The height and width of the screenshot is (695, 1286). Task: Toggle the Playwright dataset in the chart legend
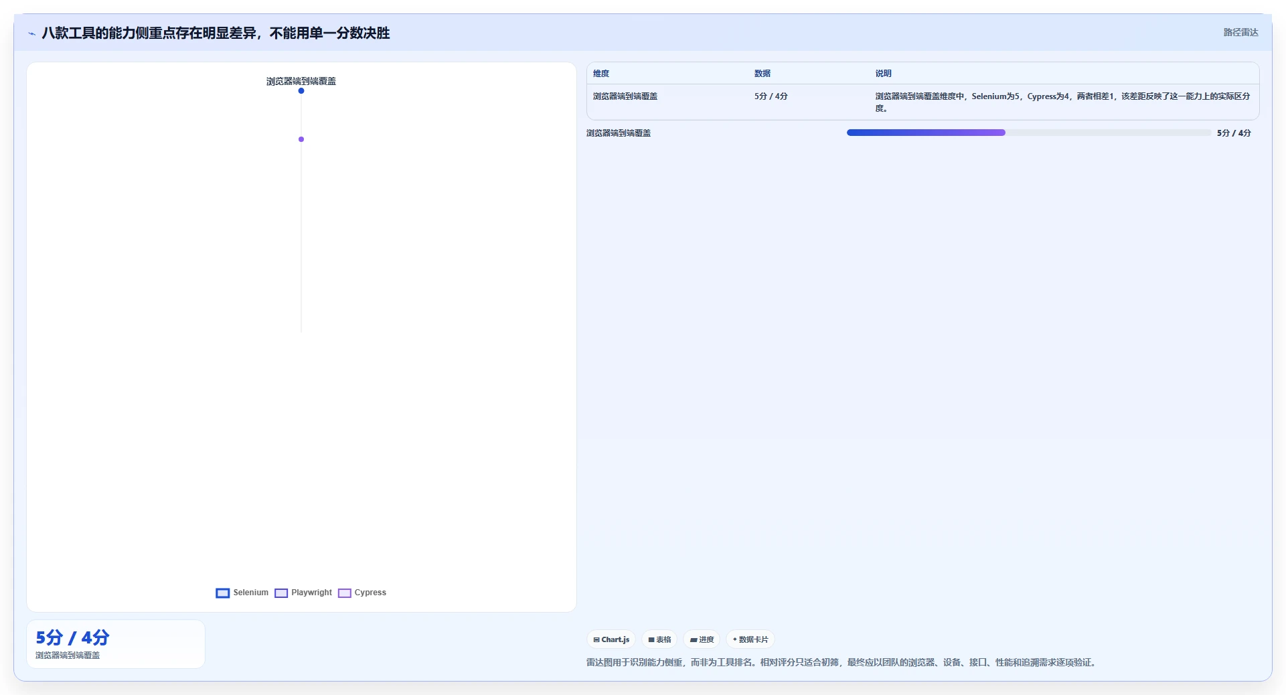303,593
